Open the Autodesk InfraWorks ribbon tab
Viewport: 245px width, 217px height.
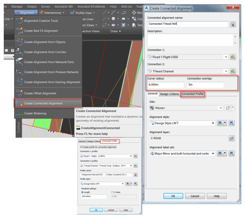91,7
